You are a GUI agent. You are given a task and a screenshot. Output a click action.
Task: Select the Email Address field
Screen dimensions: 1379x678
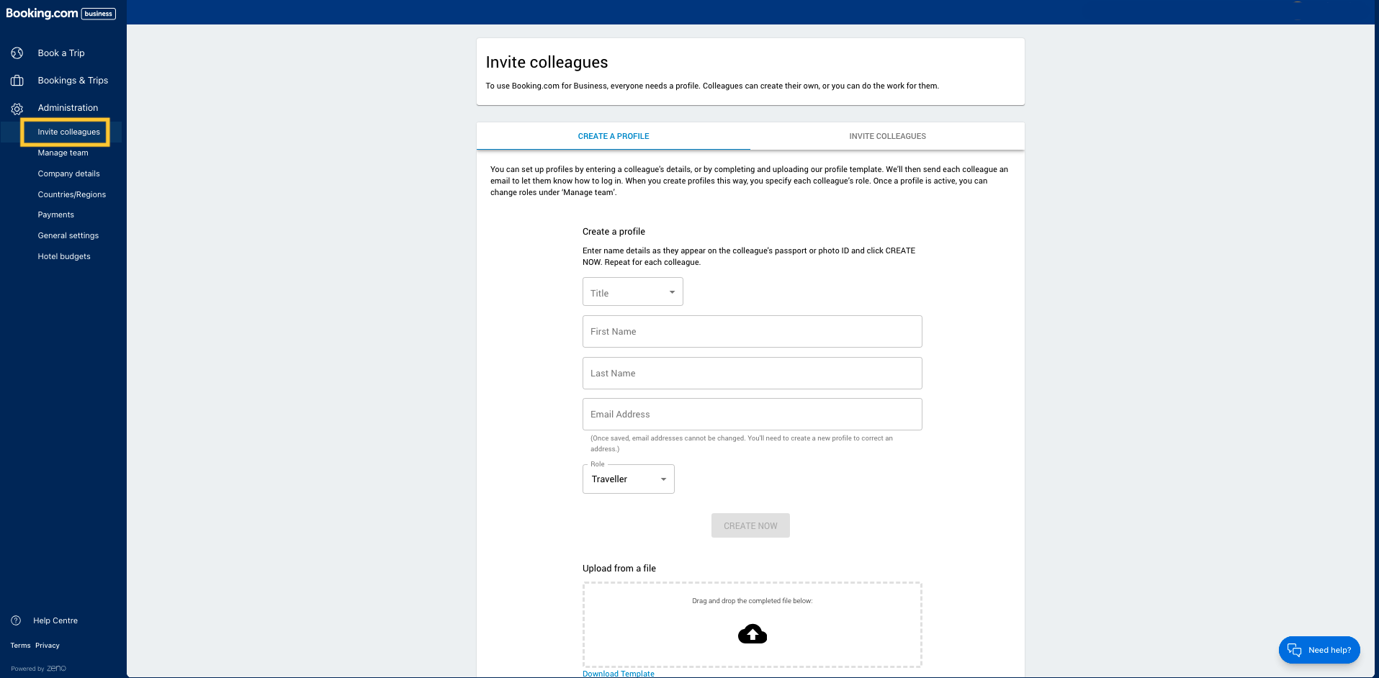click(752, 414)
